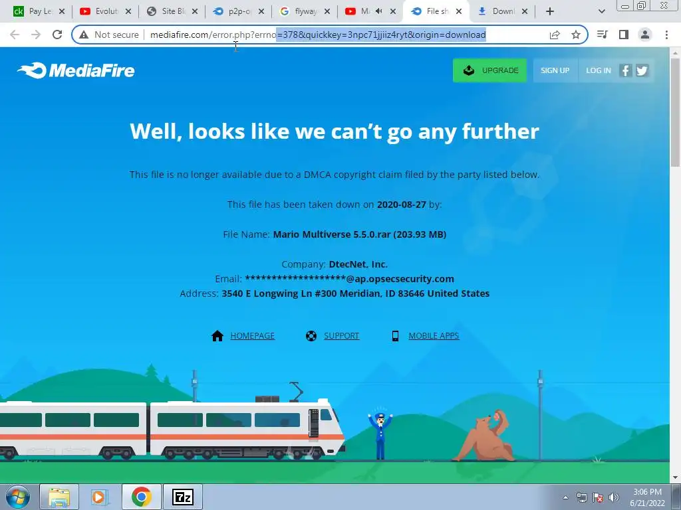Viewport: 681px width, 510px height.
Task: Close the File sh MediaFire tab
Action: [459, 11]
